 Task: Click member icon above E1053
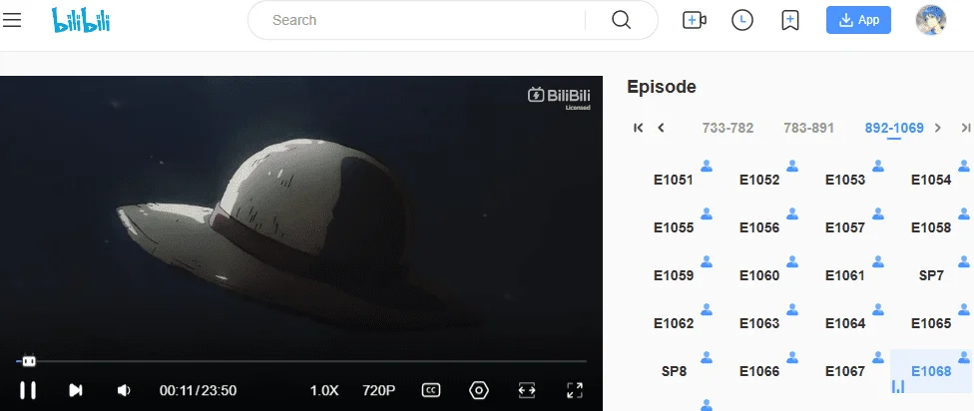(x=878, y=166)
